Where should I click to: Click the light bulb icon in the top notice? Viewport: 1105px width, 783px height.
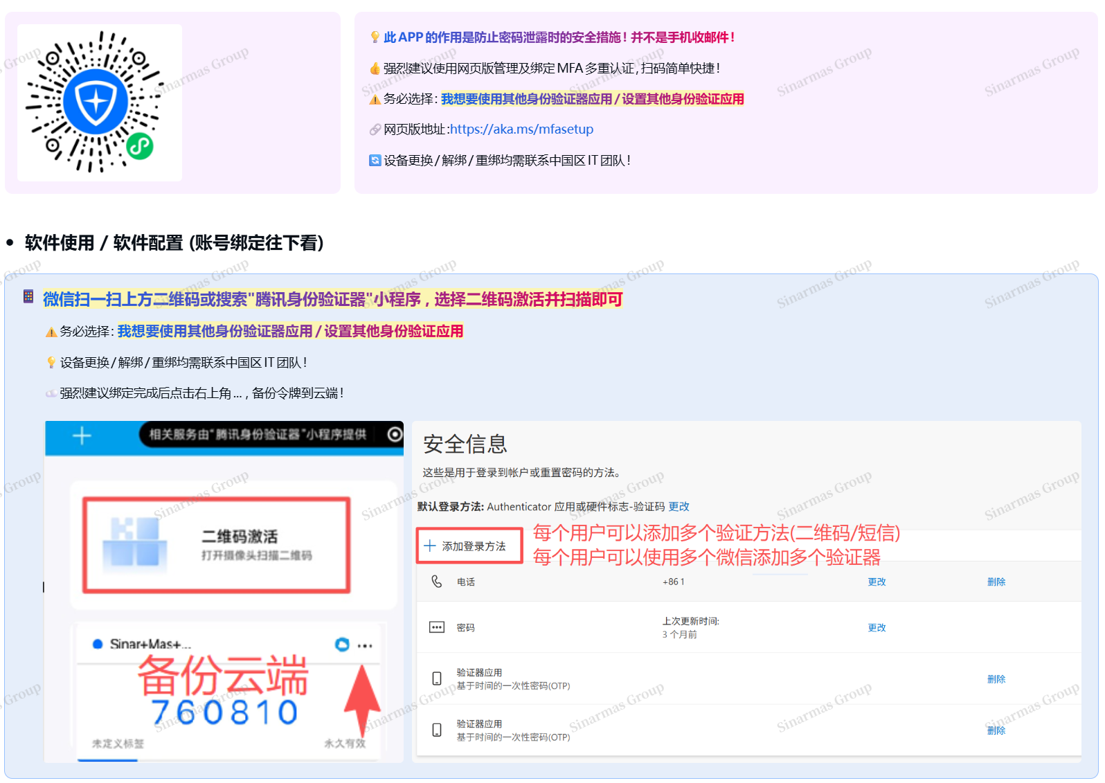click(375, 37)
